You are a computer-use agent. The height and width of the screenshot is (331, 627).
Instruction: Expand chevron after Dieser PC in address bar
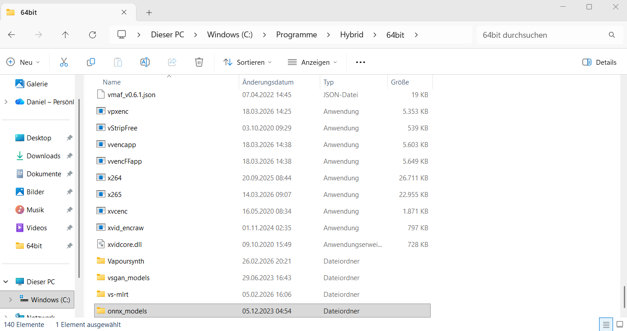coord(195,35)
